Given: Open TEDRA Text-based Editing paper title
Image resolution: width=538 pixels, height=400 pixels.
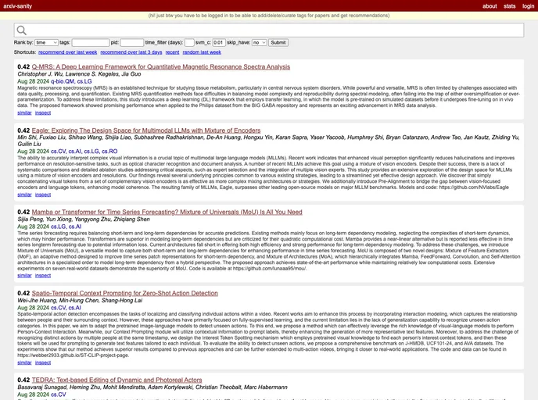Looking at the screenshot, I should coord(117,380).
